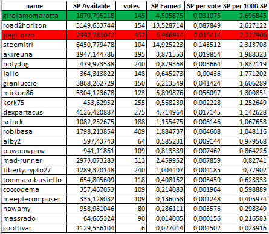Select meeplecomposer's SP Available 335,128032
The height and width of the screenshot is (234, 269).
pyautogui.click(x=91, y=199)
